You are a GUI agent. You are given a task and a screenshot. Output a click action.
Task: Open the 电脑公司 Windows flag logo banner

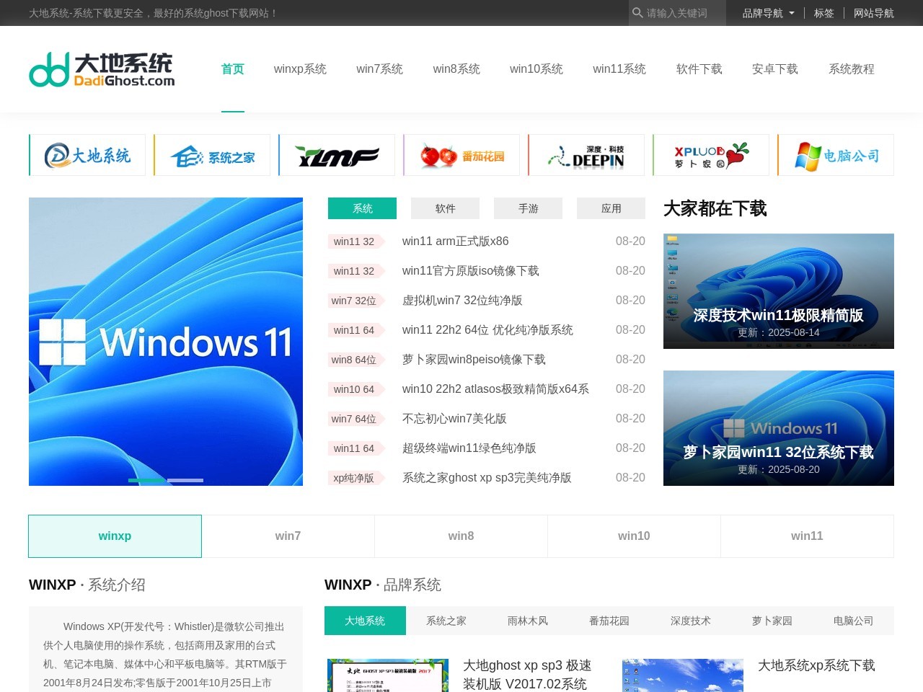pos(836,155)
